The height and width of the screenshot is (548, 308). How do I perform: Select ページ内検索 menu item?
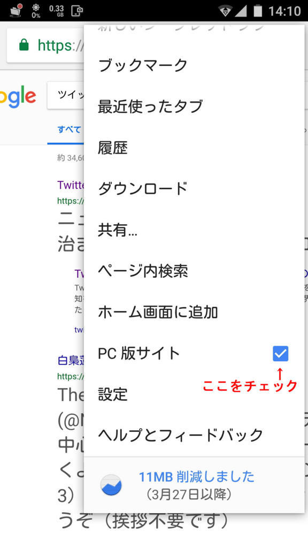coord(194,271)
